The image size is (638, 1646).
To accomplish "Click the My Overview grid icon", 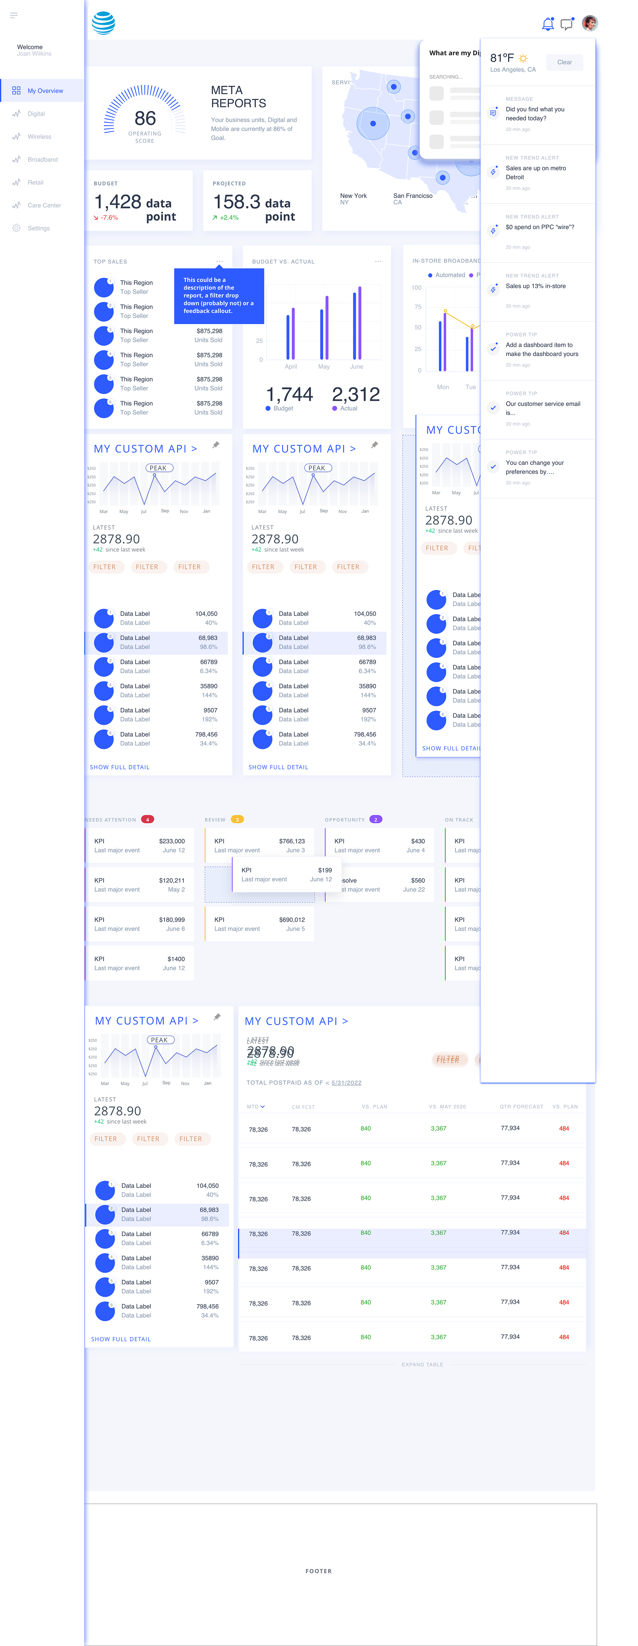I will [17, 91].
